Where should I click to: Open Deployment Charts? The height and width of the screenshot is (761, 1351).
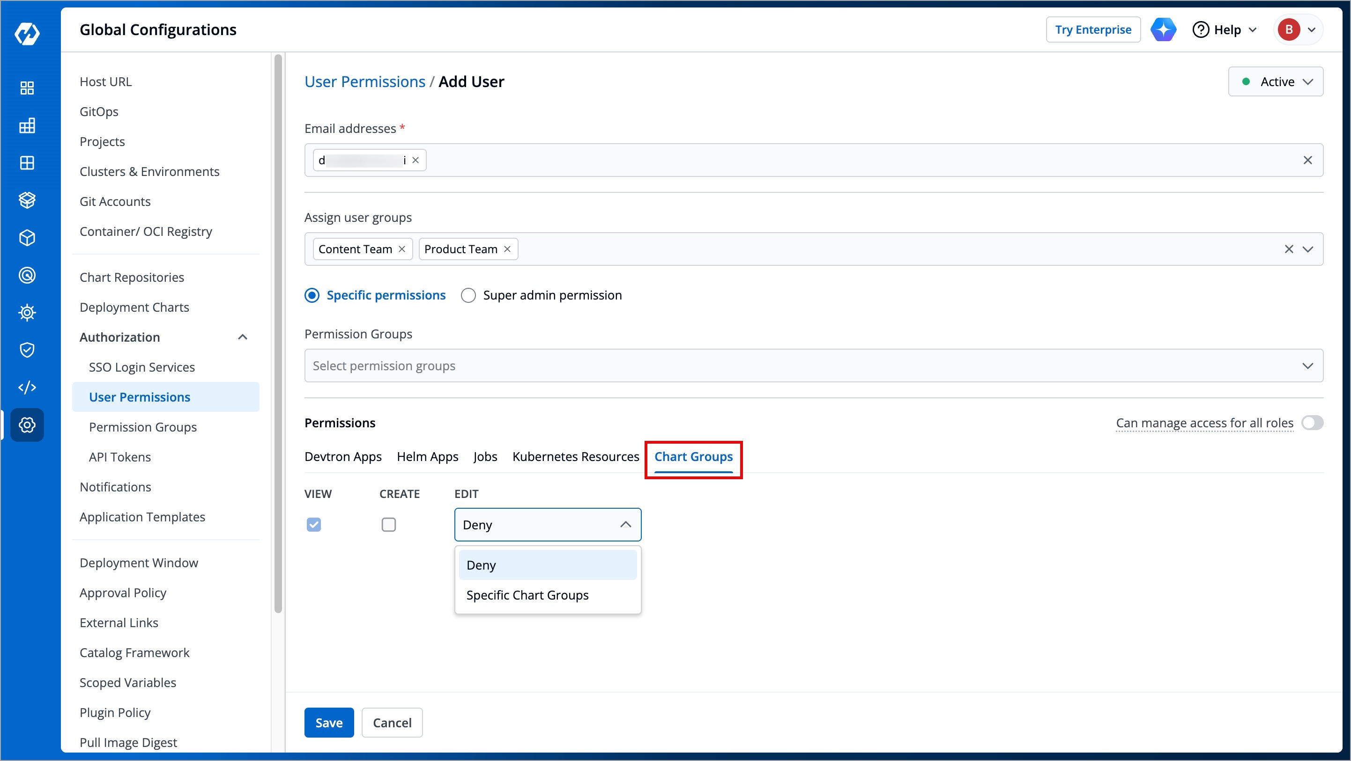point(134,307)
